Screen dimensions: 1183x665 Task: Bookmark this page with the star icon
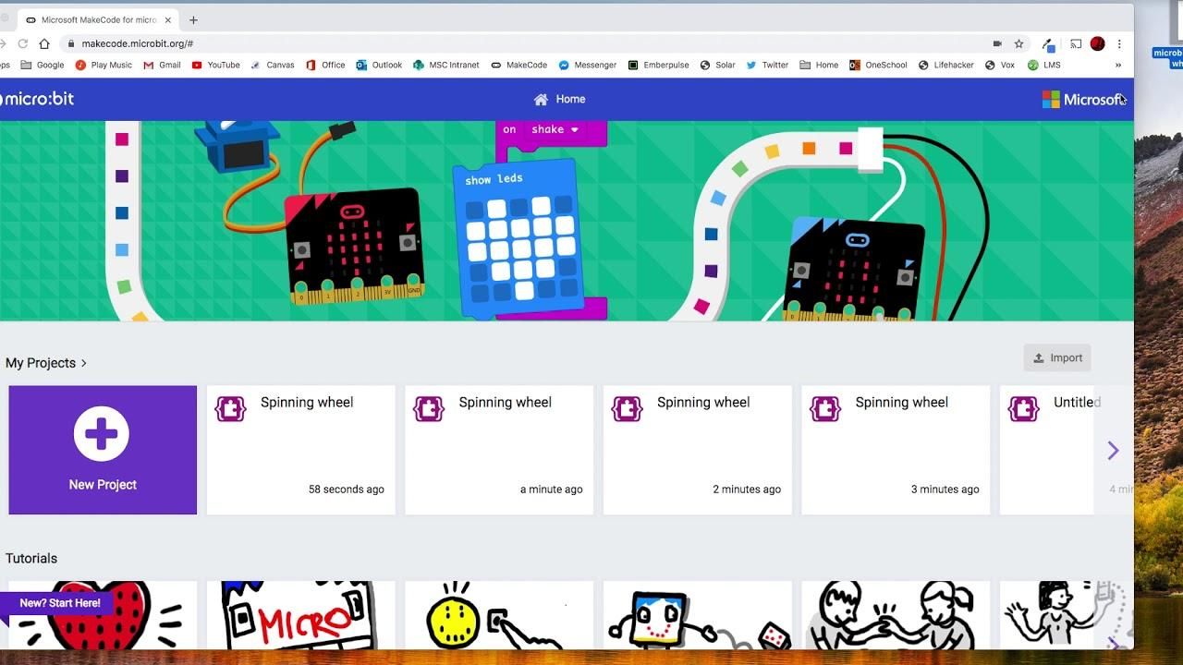pyautogui.click(x=1017, y=42)
